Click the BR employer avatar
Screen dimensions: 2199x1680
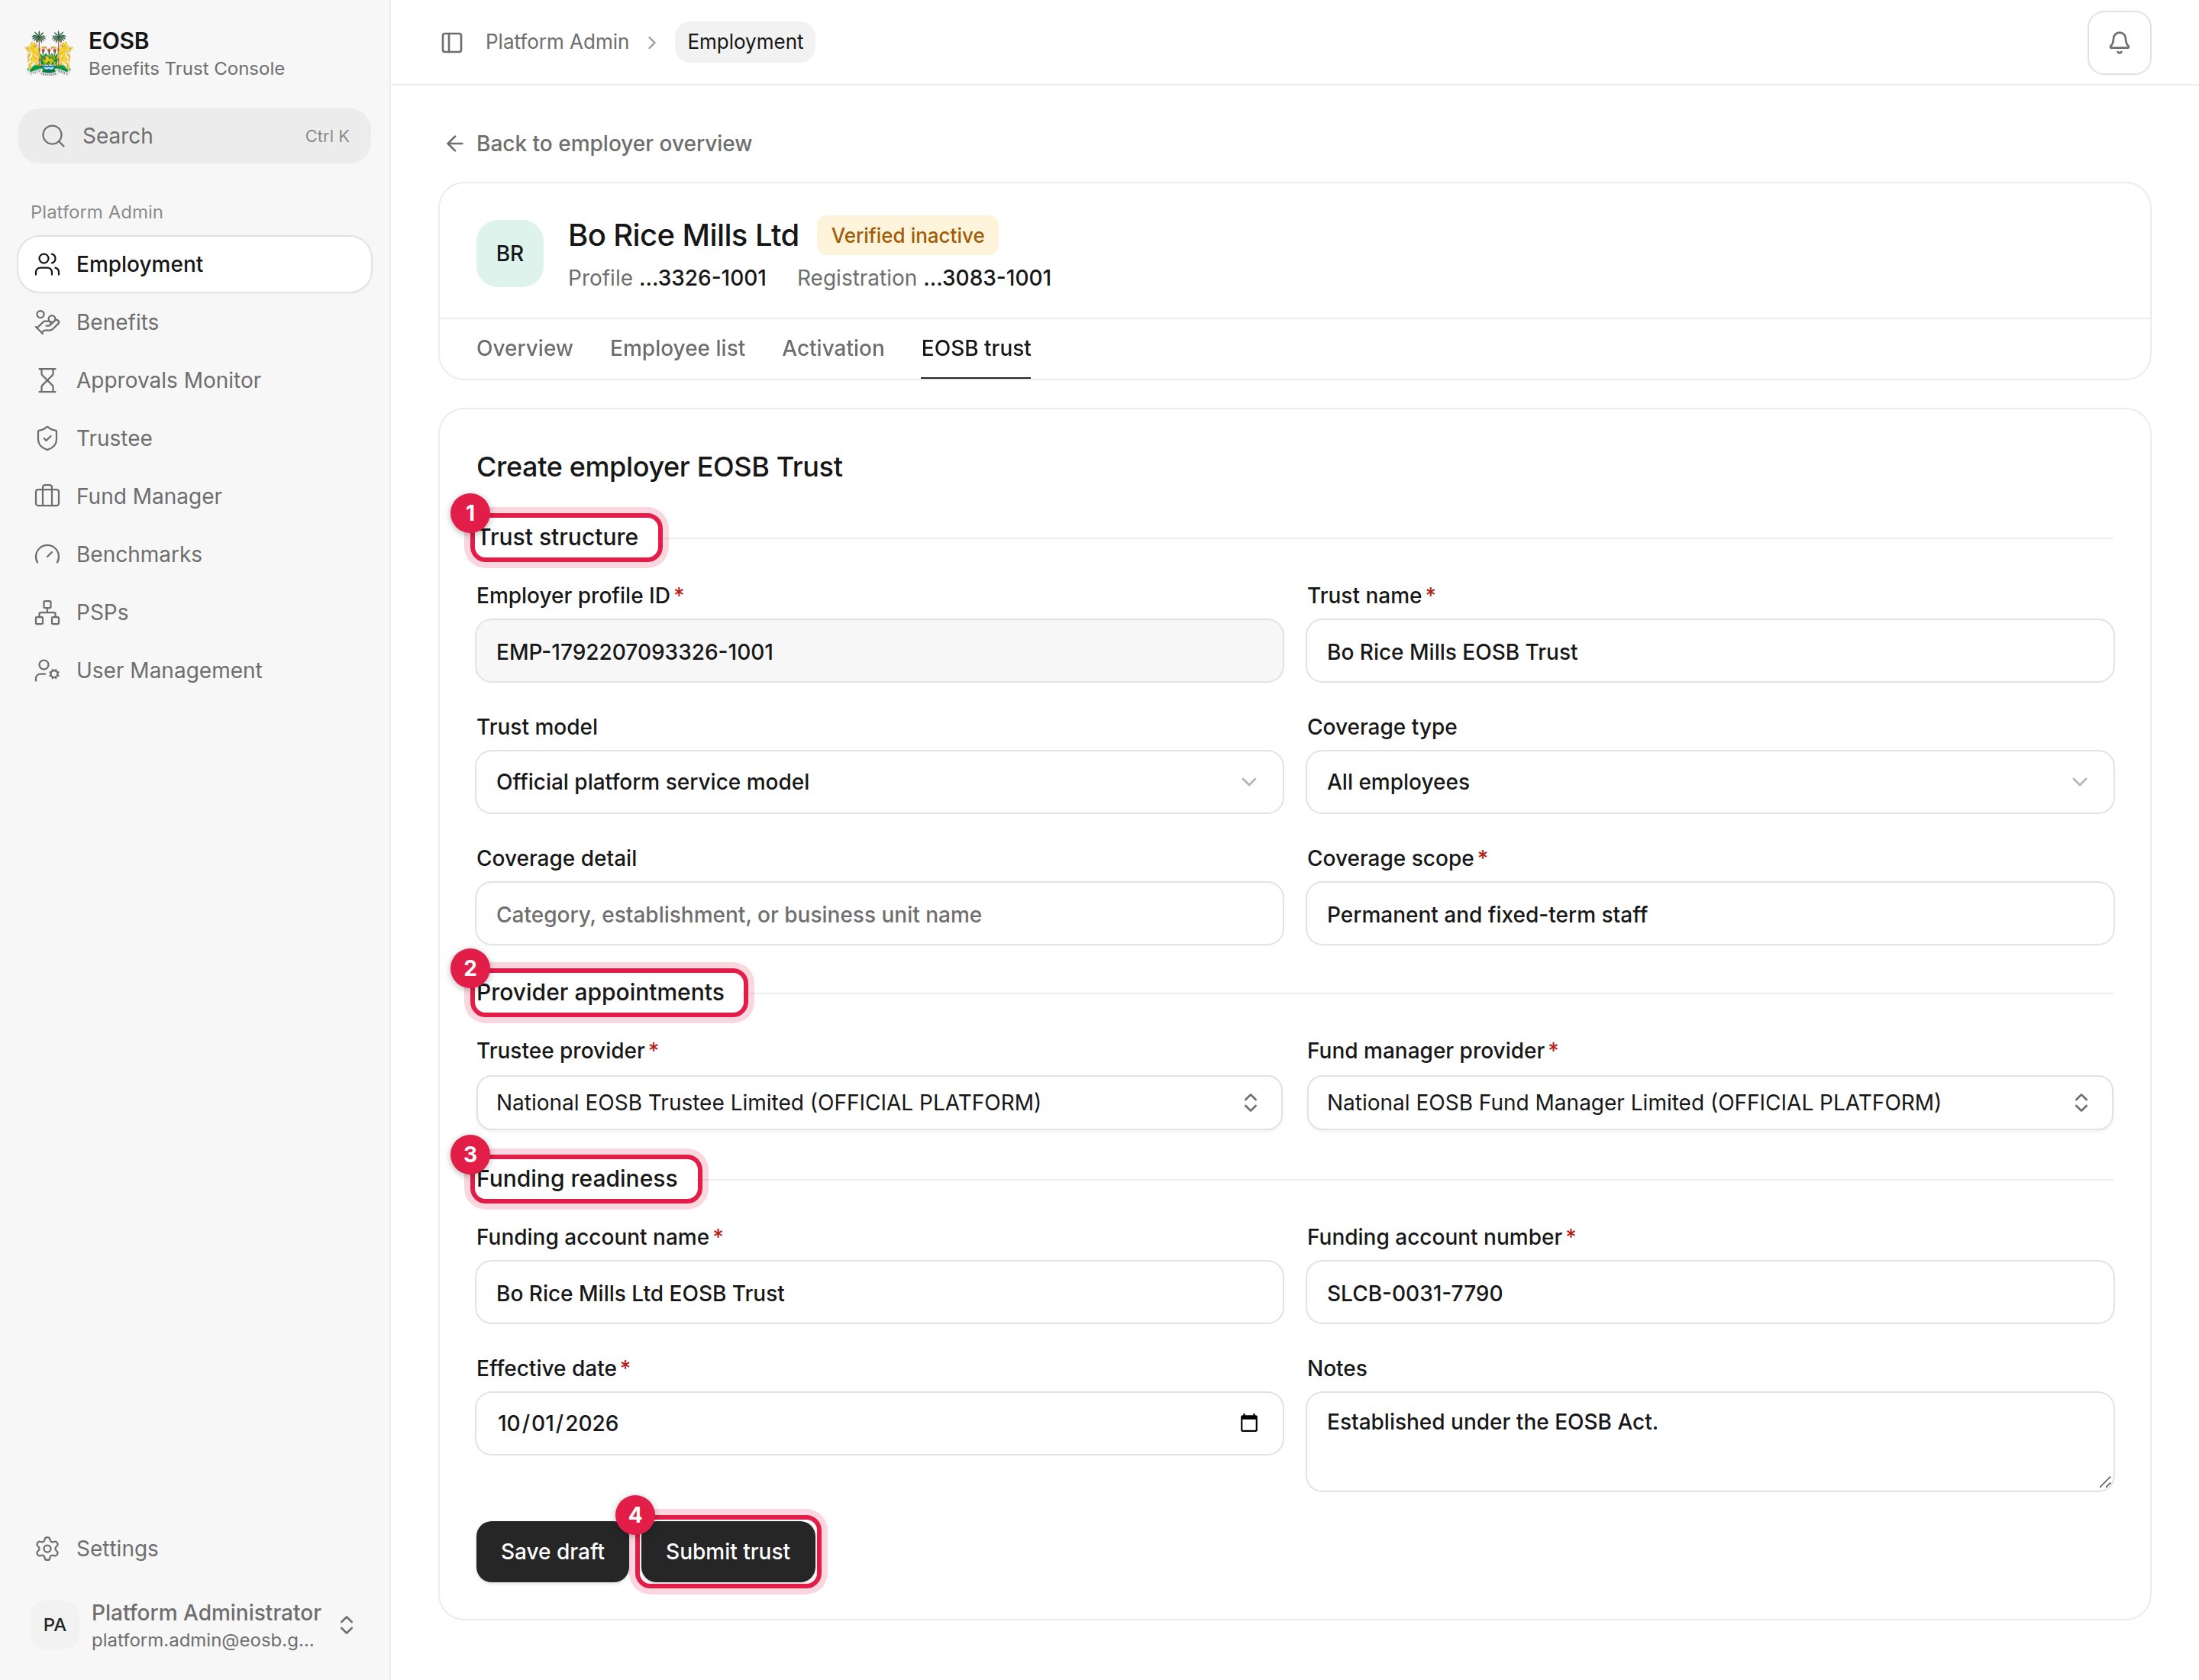point(510,254)
